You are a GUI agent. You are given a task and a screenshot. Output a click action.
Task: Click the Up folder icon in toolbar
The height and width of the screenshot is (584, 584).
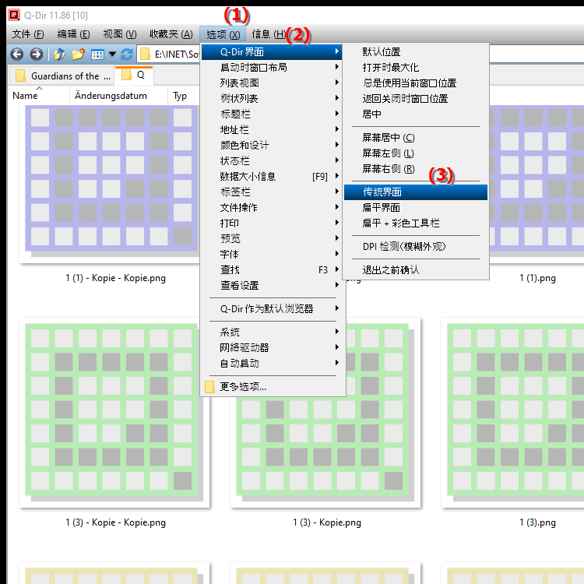(x=59, y=55)
